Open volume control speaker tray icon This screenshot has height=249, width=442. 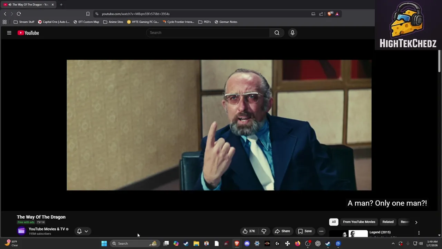point(421,243)
